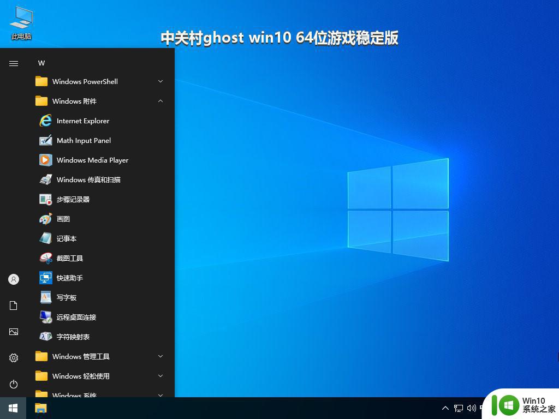
Task: Open 远程桌面连接 remote desktop
Action: (x=76, y=317)
